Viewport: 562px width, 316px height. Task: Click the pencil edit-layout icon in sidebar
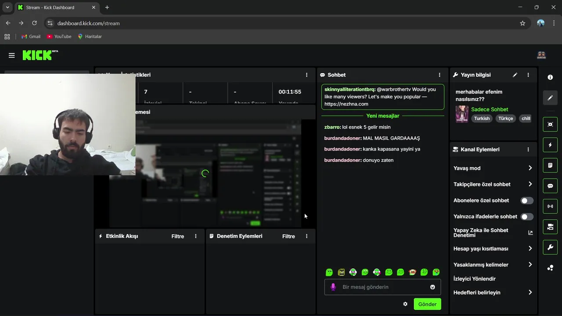click(550, 98)
